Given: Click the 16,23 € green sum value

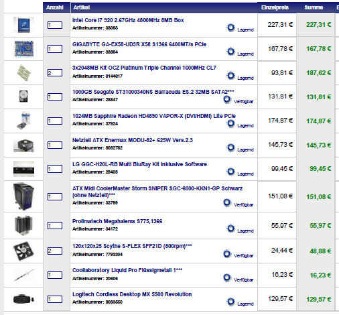Looking at the screenshot, I should [320, 275].
